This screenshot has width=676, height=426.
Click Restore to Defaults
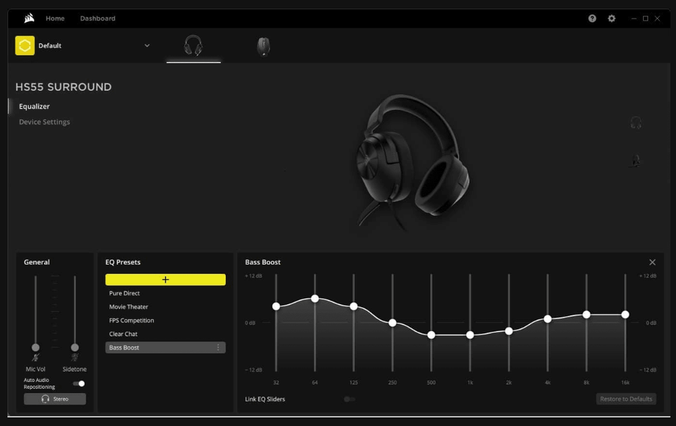pyautogui.click(x=625, y=398)
